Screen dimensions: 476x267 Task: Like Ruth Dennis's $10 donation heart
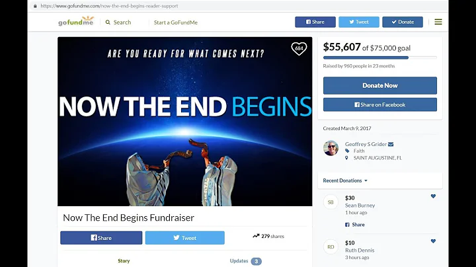[x=433, y=241]
